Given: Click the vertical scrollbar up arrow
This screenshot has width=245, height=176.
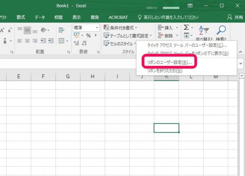Looking at the screenshot, I should (242, 76).
